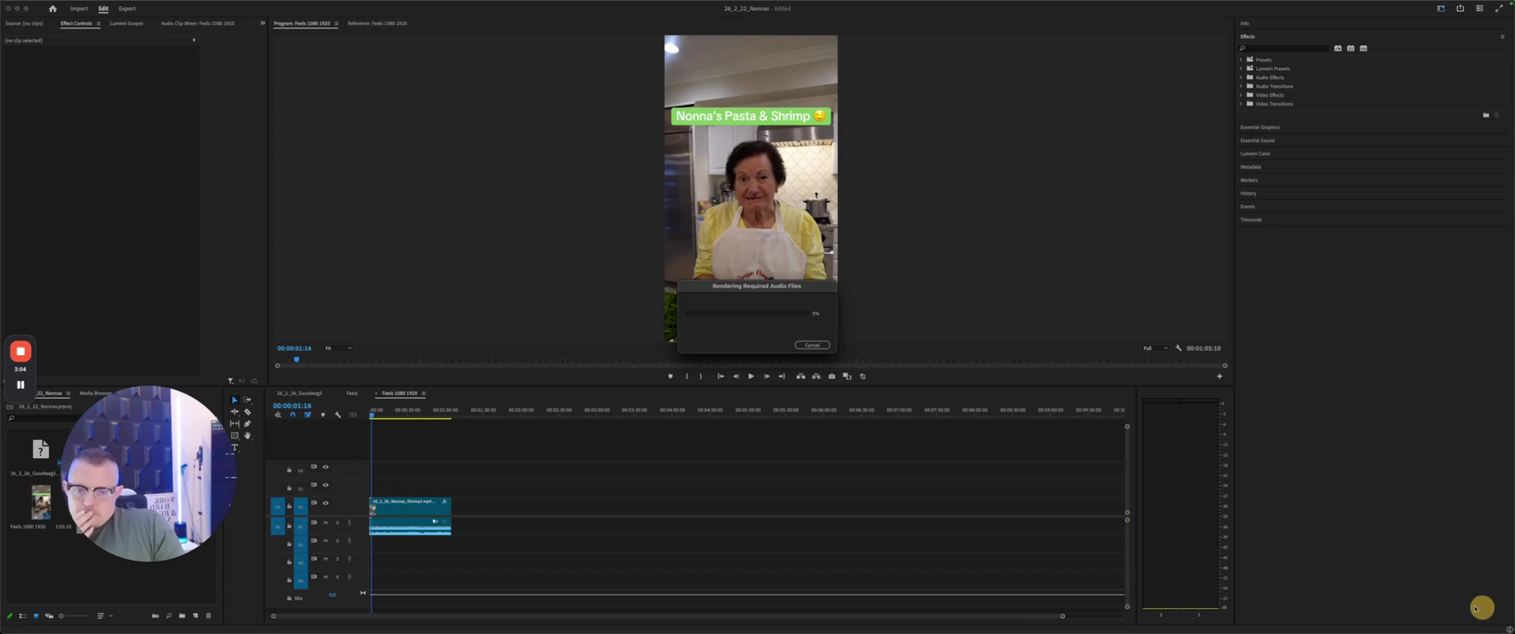Select the Type tool
This screenshot has height=634, width=1515.
click(x=234, y=448)
